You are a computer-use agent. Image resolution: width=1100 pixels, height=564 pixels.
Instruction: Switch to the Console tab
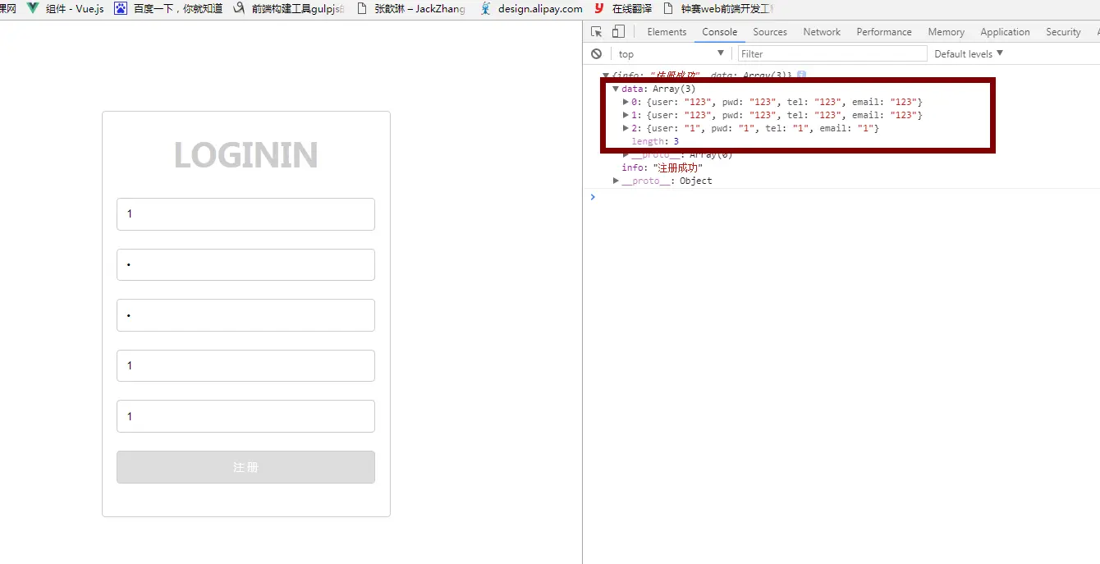click(x=719, y=32)
